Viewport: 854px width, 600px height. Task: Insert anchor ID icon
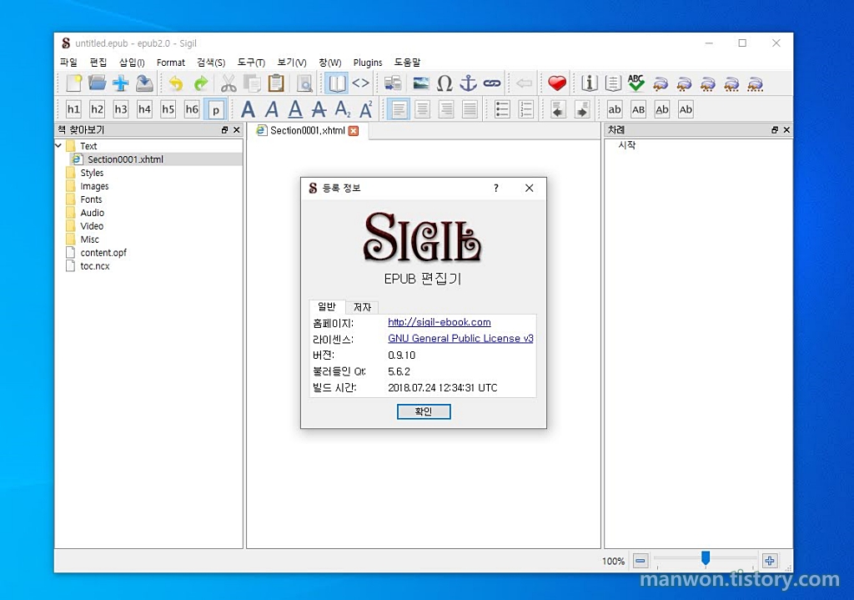point(468,83)
